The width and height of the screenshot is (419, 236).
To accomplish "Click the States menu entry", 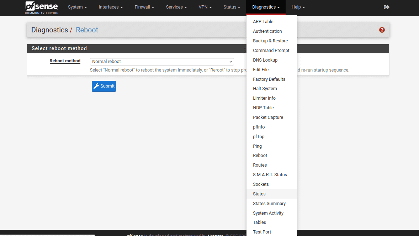I will (x=259, y=194).
